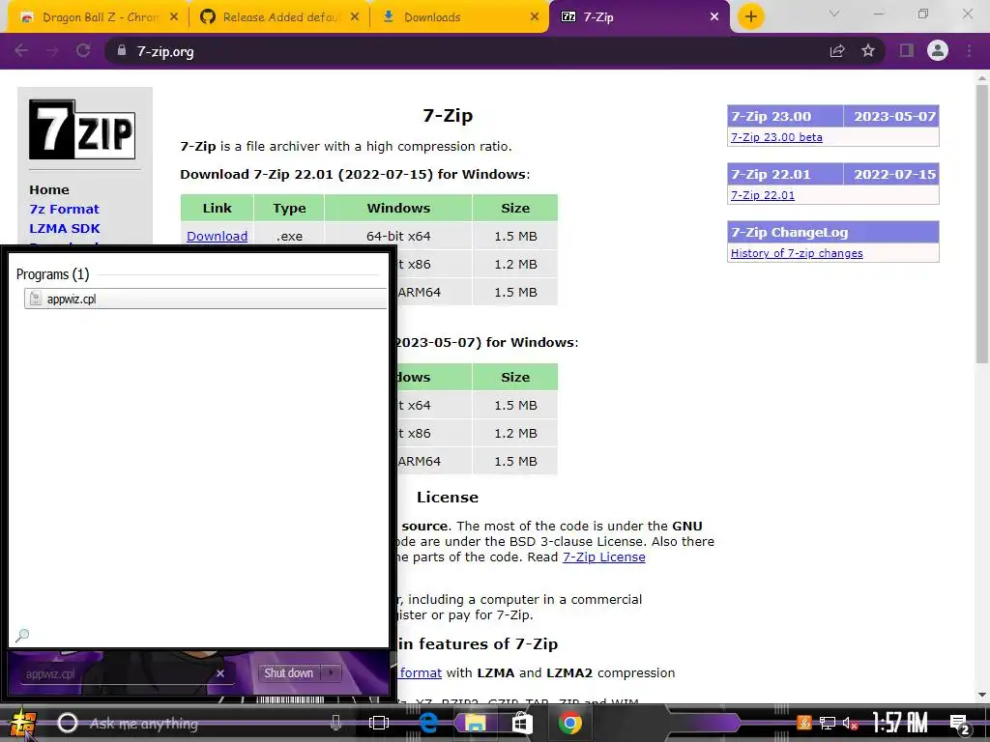
Task: Click the 7-Zip logo image
Action: click(x=82, y=129)
